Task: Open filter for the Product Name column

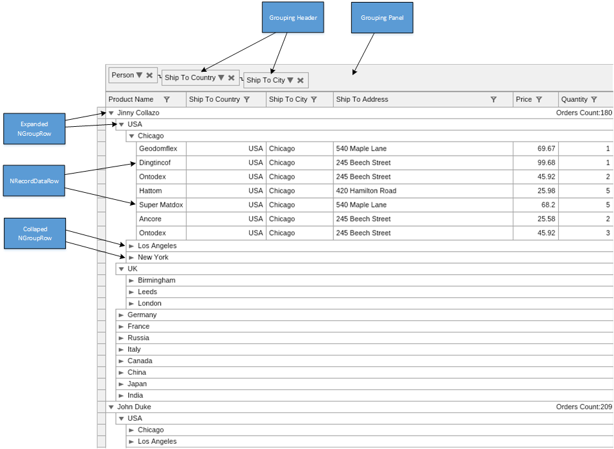Action: pos(167,100)
